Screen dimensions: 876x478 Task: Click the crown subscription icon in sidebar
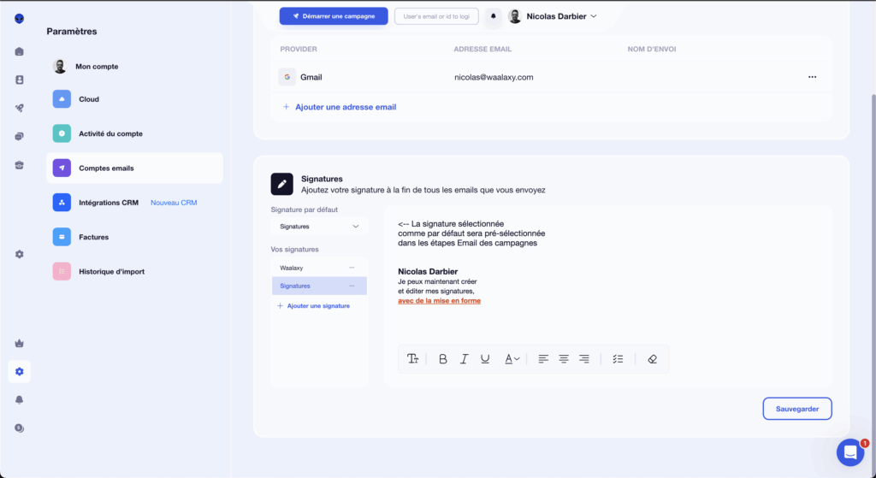(20, 344)
